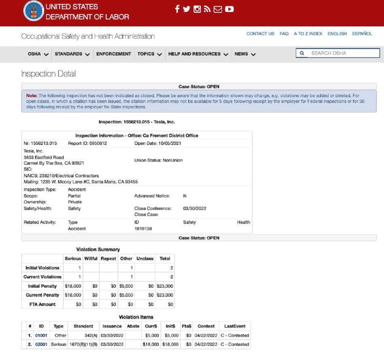Image resolution: width=384 pixels, height=354 pixels.
Task: Open the Twitter social icon
Action: 186,9
